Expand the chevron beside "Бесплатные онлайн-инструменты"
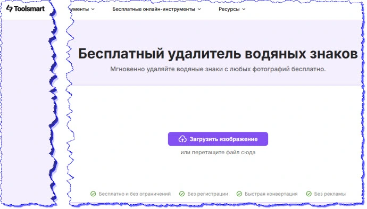 (199, 9)
